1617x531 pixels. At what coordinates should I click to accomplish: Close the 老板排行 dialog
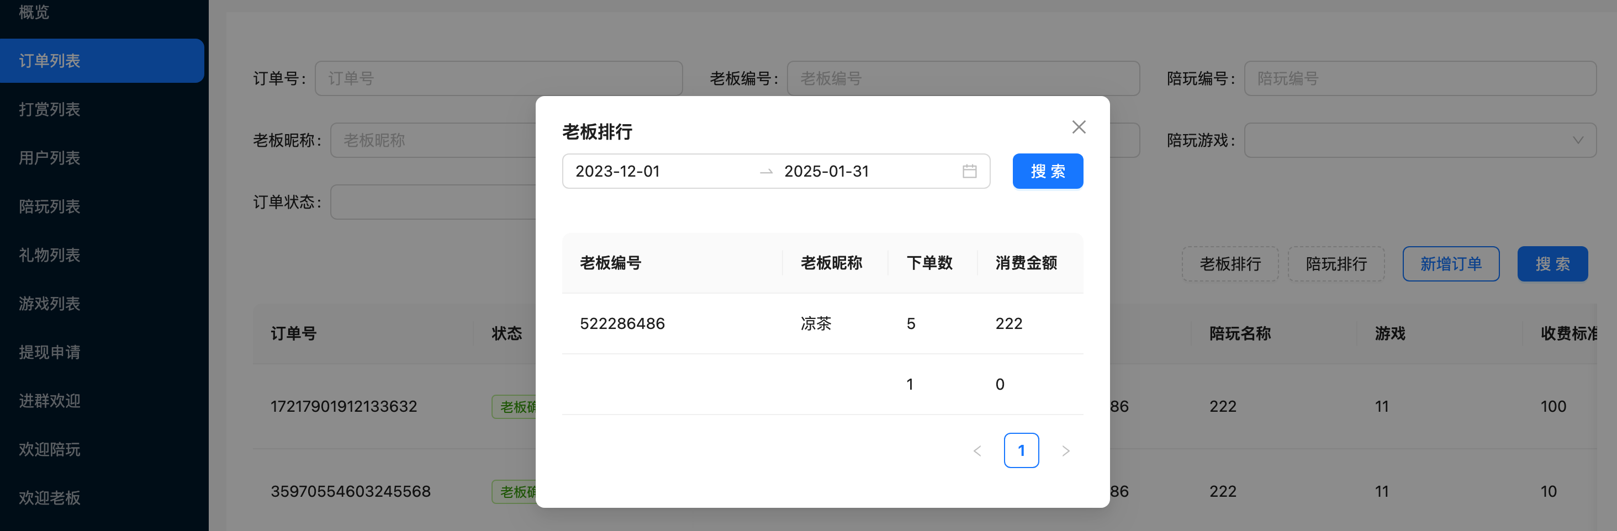[1079, 128]
